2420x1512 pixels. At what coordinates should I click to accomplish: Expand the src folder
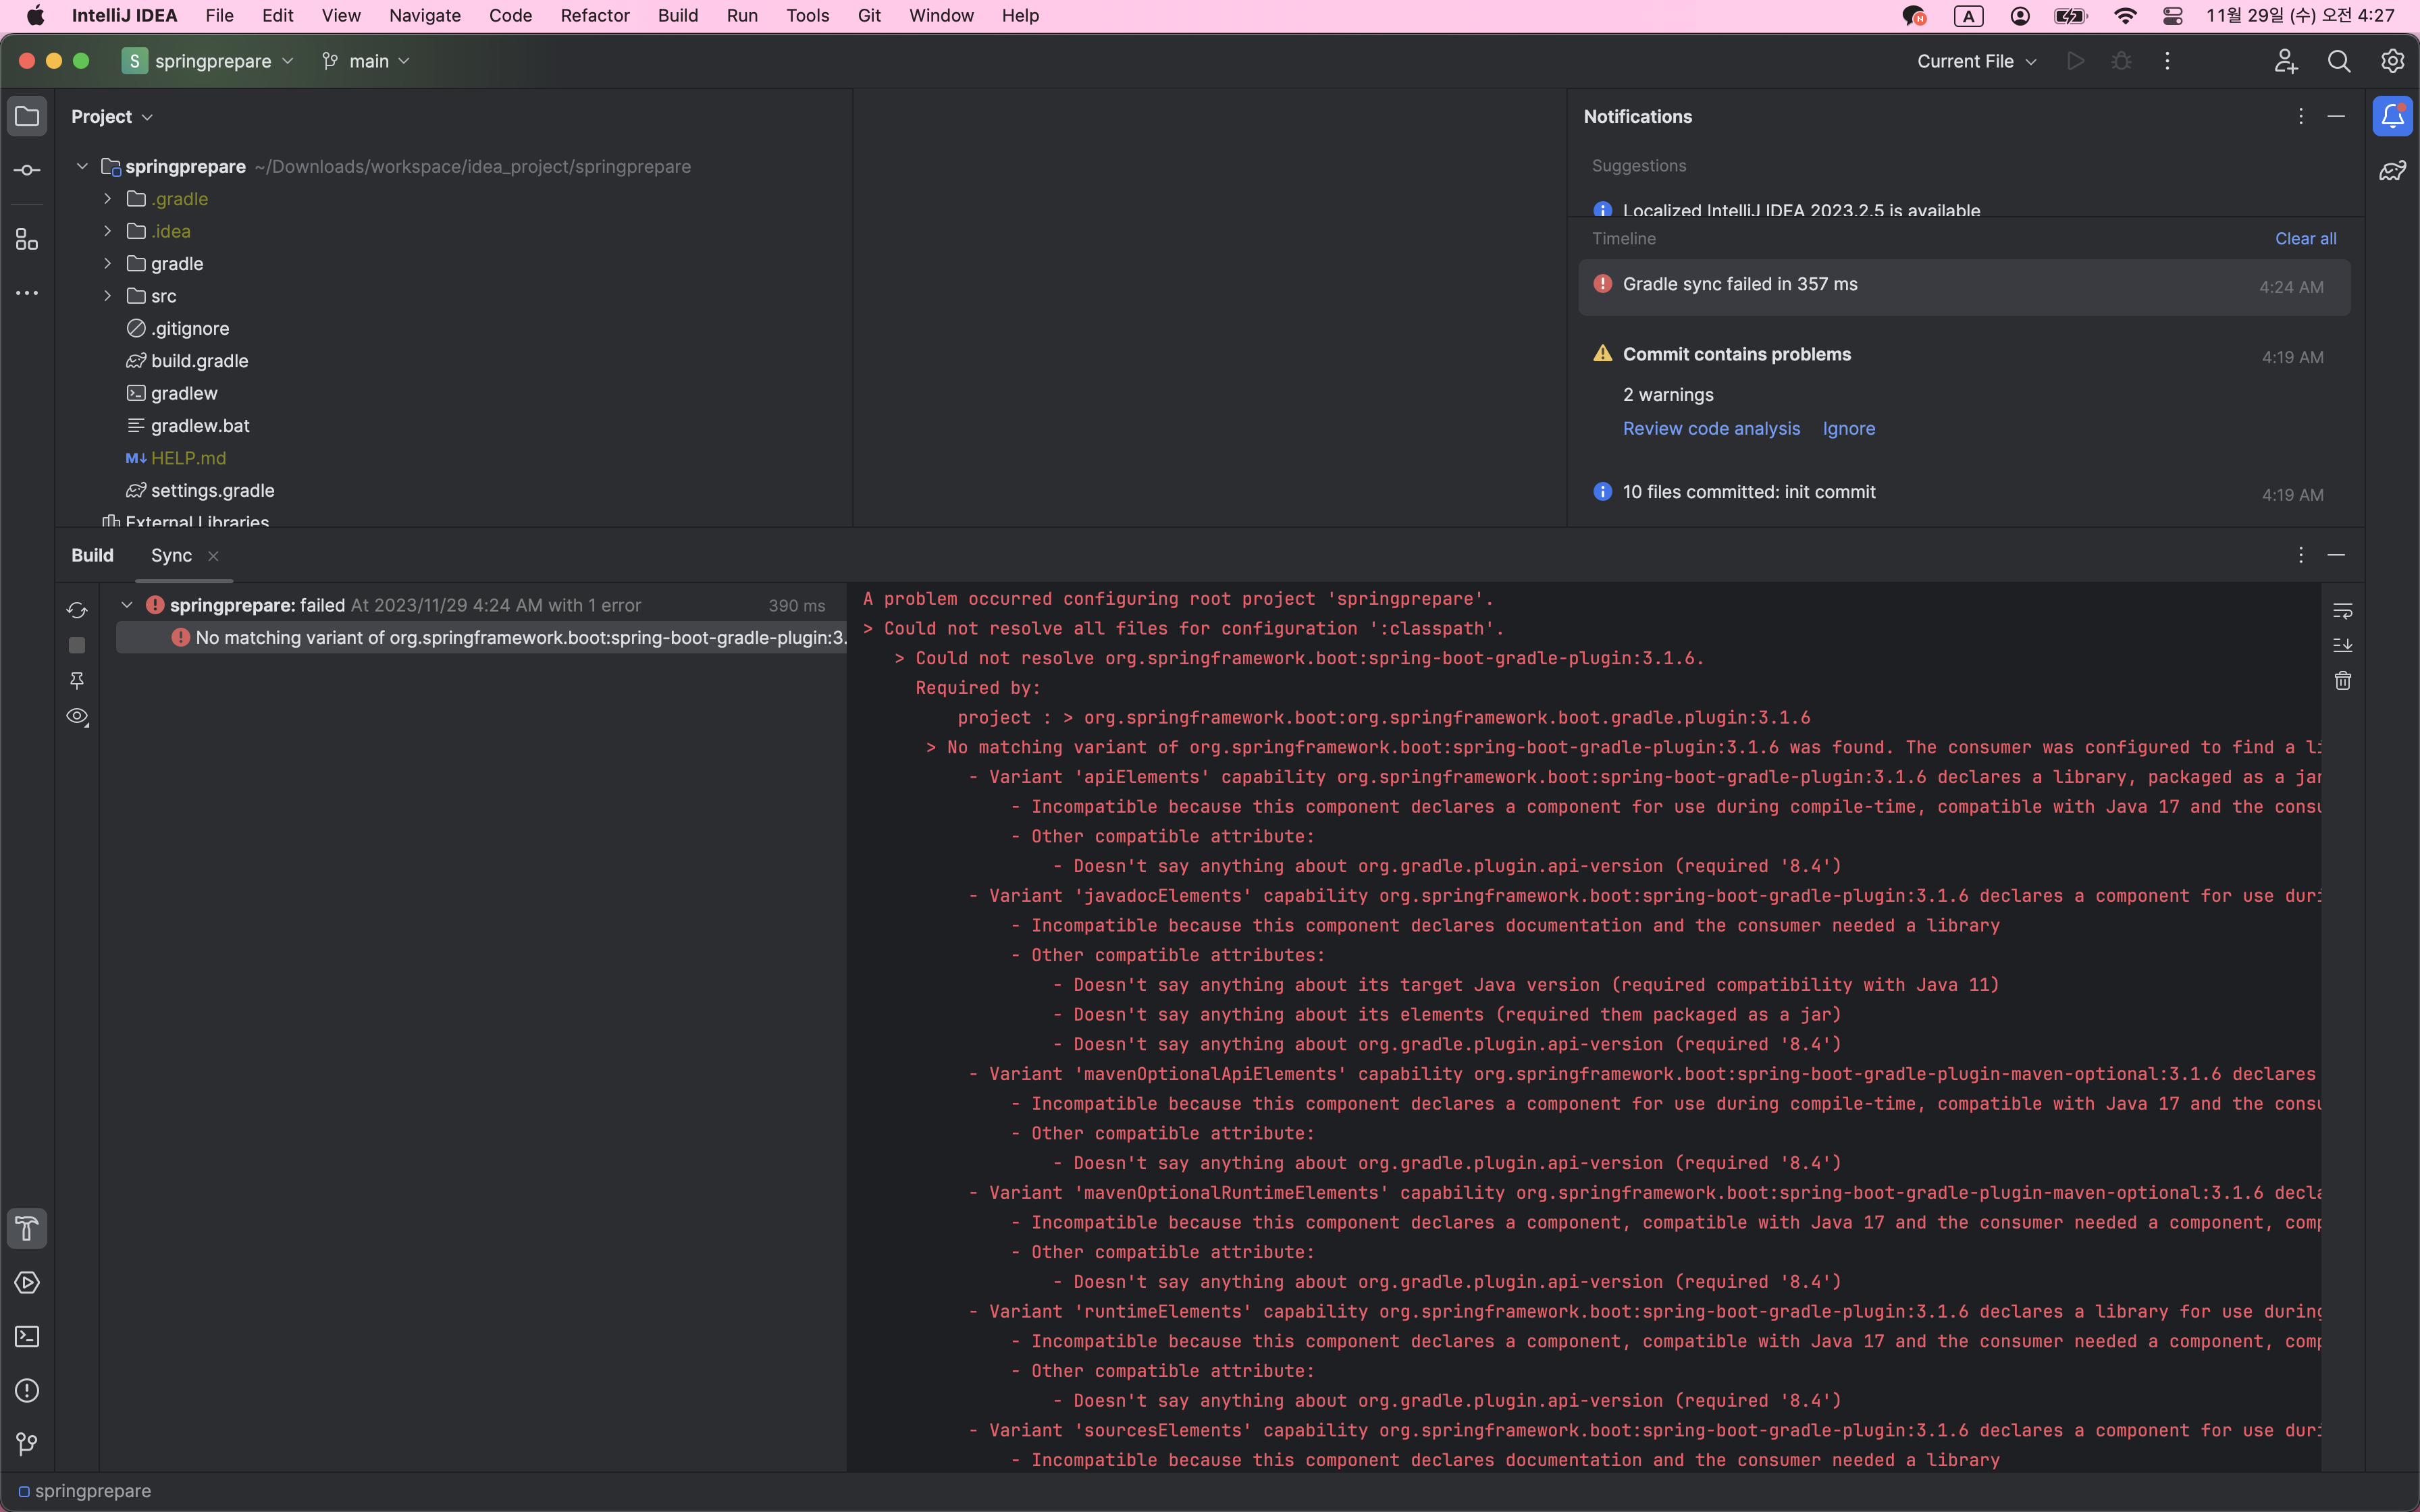(108, 296)
